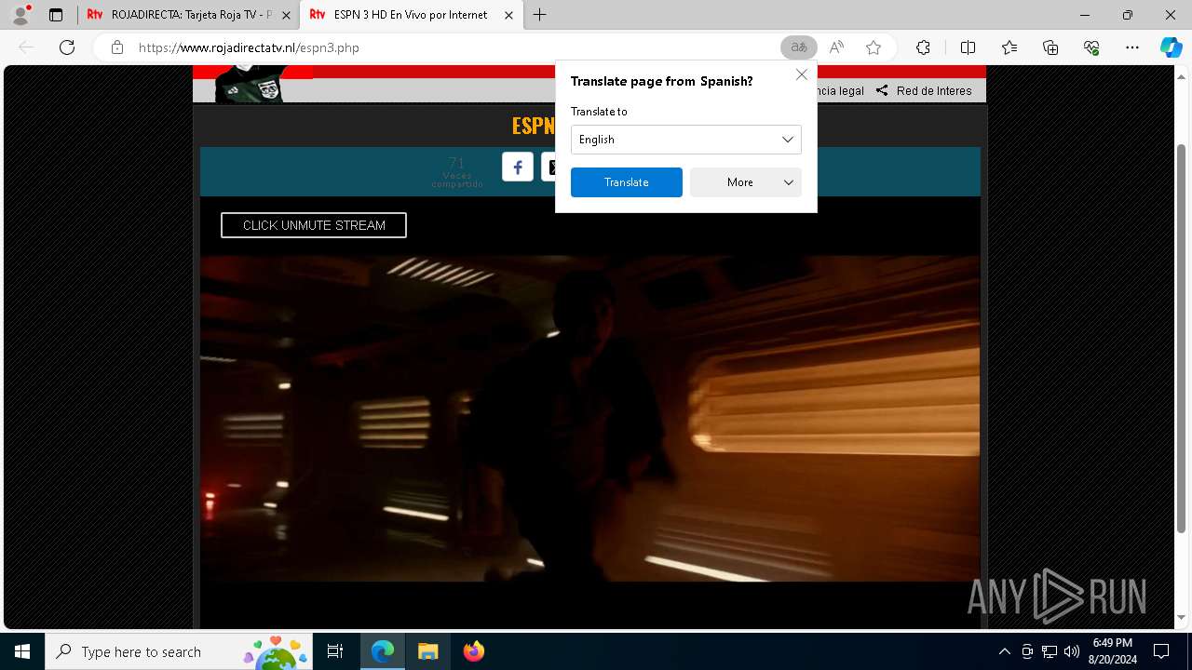Open Task View on taskbar
1192x670 pixels.
[335, 651]
